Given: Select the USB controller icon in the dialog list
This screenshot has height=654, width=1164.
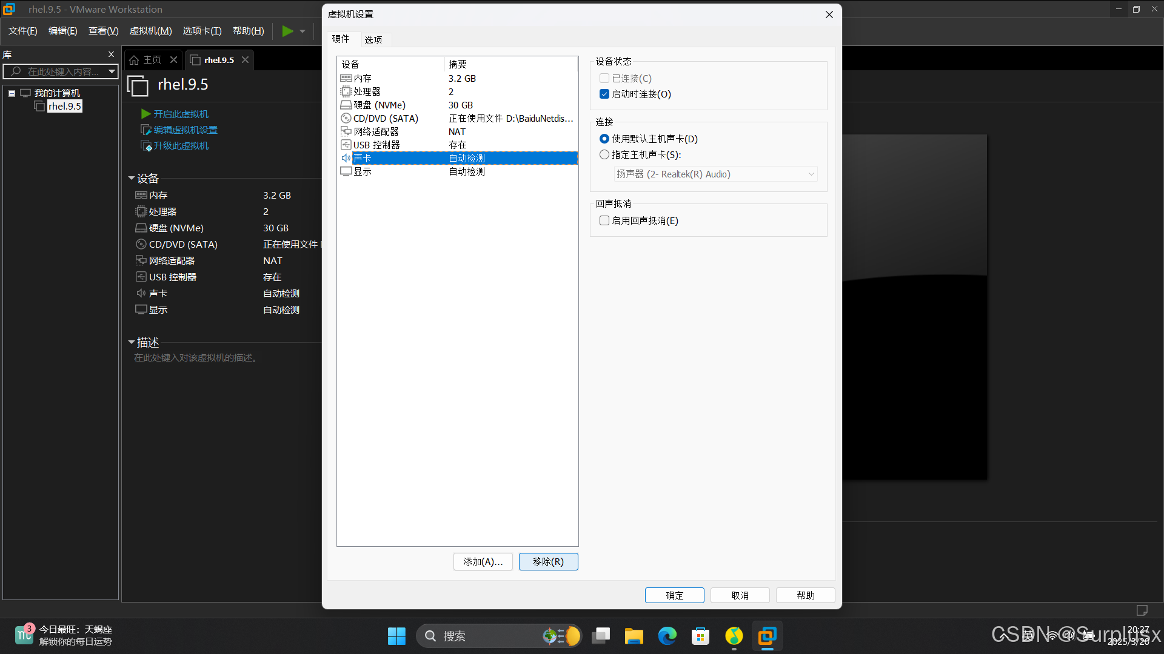Looking at the screenshot, I should (346, 145).
